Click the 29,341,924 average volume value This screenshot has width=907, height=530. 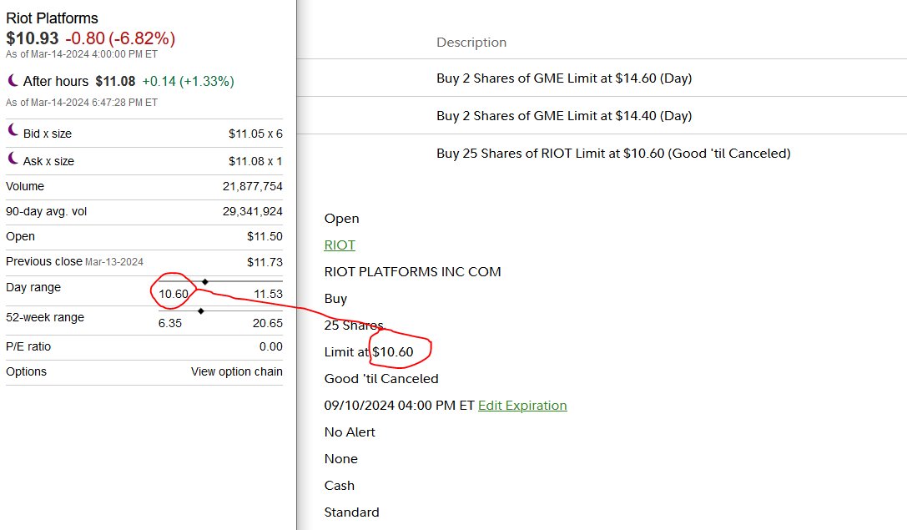click(252, 211)
